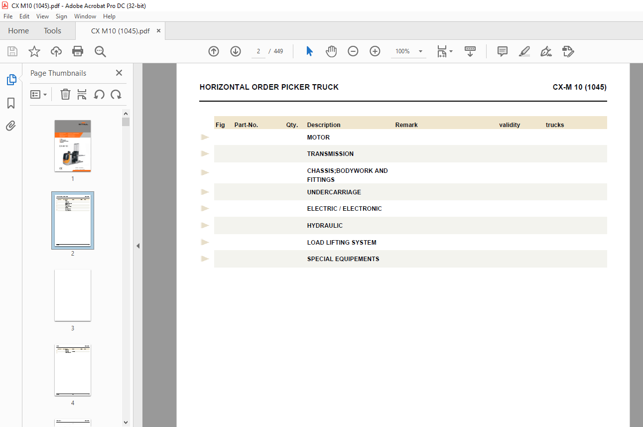Click the extract pages scissors icon
This screenshot has width=643, height=427.
[x=82, y=94]
